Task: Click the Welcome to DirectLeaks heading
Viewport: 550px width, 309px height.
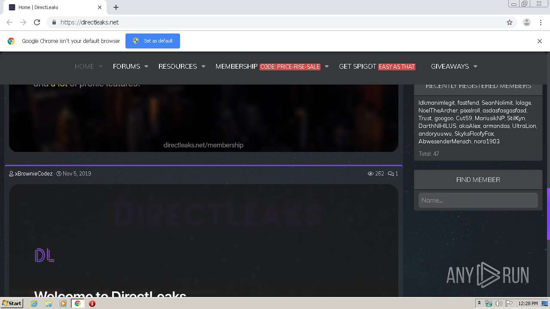Action: tap(110, 293)
